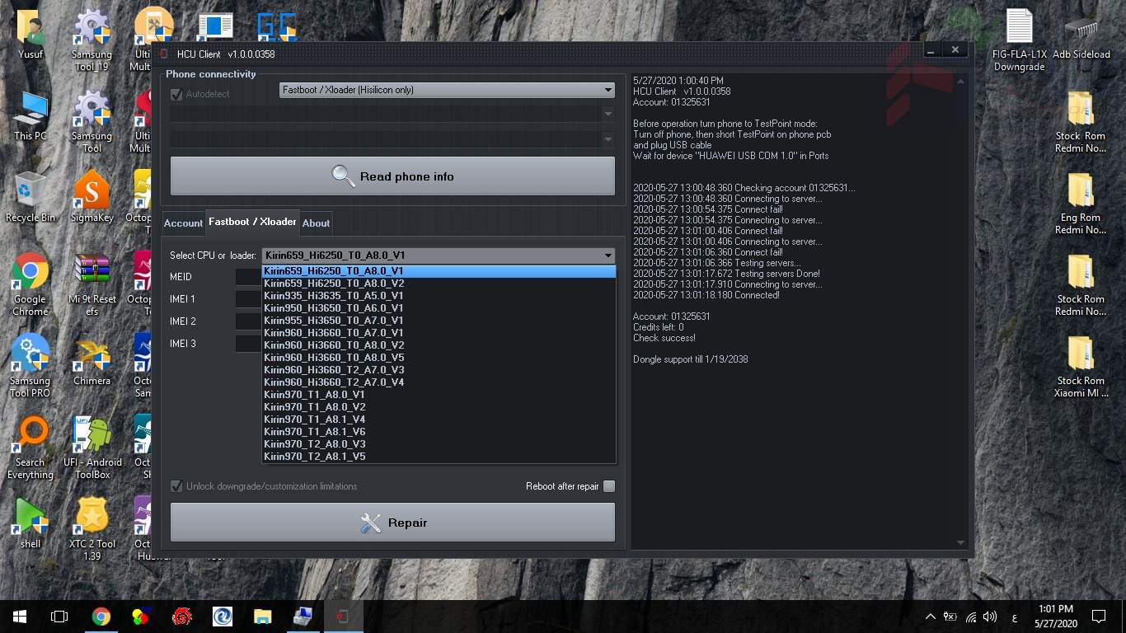Open the Yusuf user folder icon

click(x=30, y=34)
